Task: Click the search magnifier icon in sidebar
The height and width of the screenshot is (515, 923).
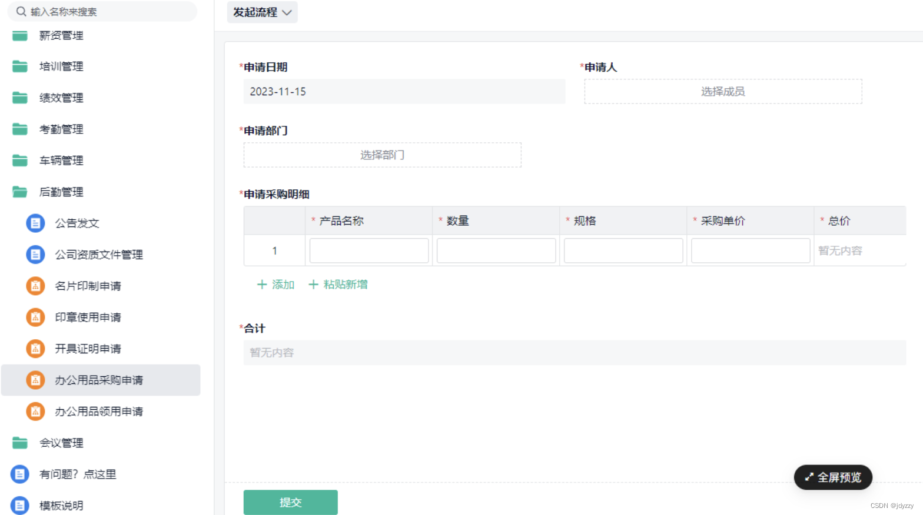Action: 21,11
